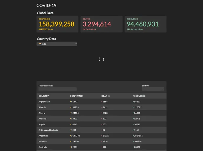Select the Andorra row name
Screen dimensions: 203x151
pos(42,119)
